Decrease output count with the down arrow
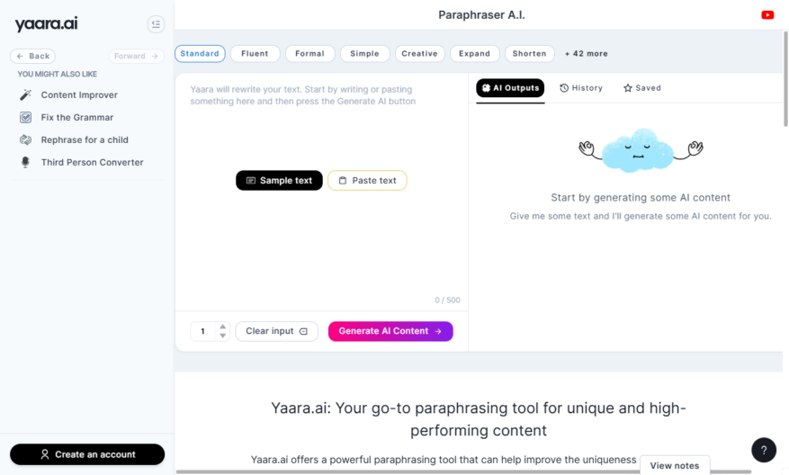Viewport: 789px width, 475px height. pos(222,336)
